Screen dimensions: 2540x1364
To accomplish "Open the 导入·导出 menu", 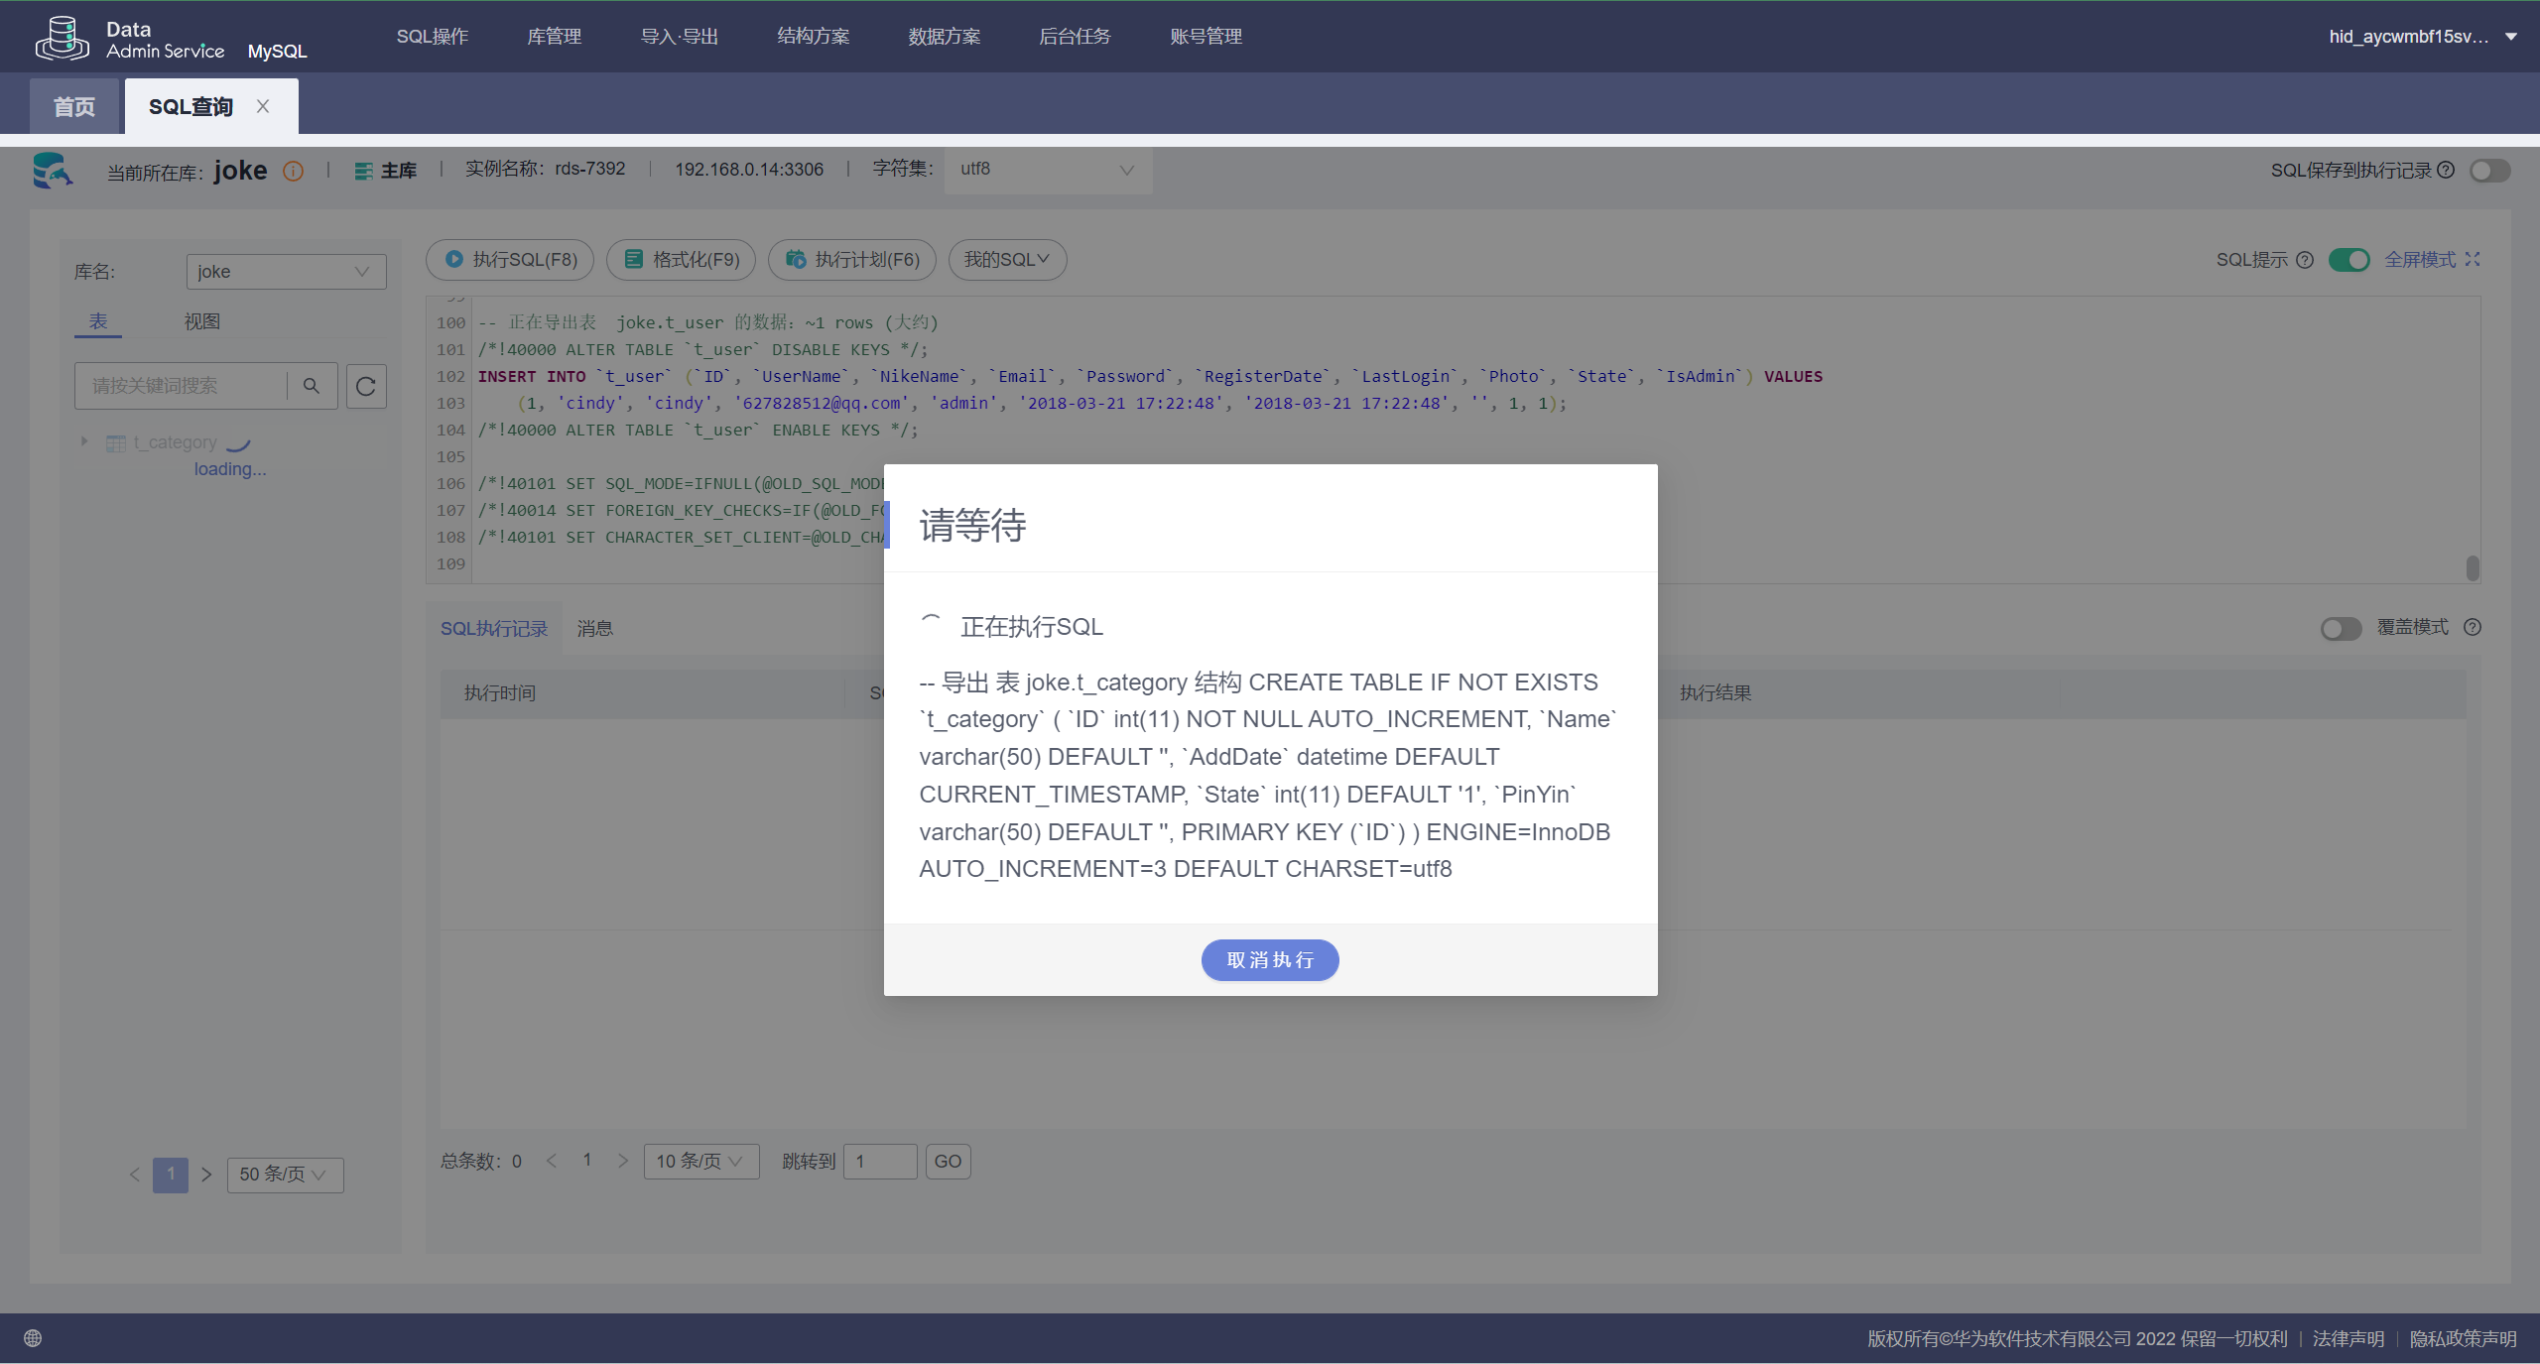I will click(680, 37).
